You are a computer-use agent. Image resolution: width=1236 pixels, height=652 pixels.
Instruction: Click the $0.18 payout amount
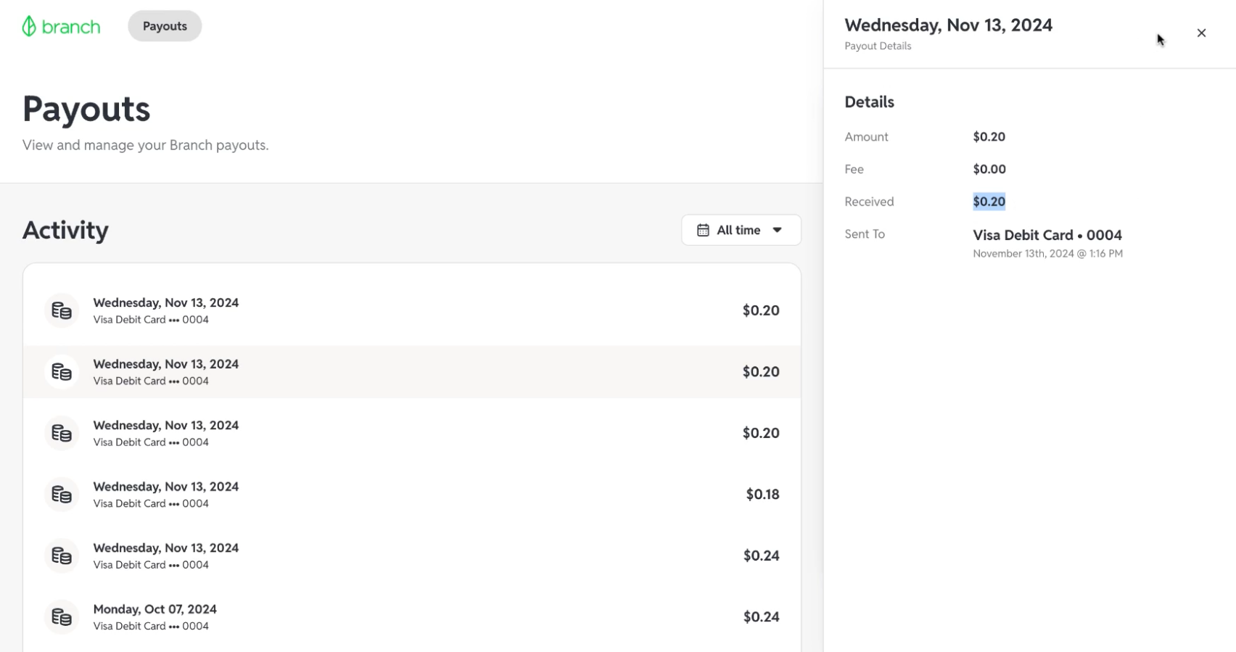762,495
